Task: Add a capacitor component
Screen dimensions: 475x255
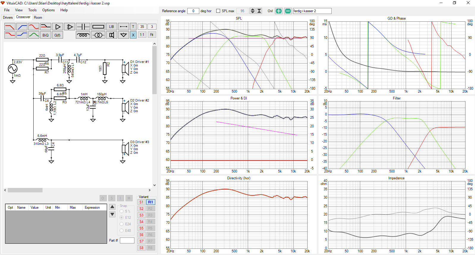Action: pyautogui.click(x=83, y=27)
